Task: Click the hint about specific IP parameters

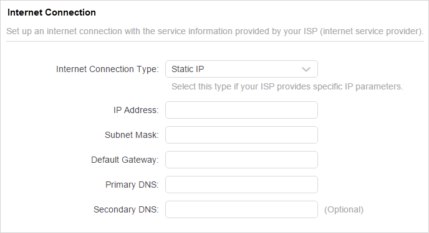Action: click(x=287, y=86)
